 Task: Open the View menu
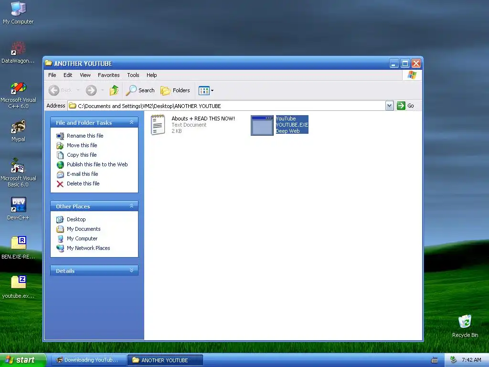point(85,75)
